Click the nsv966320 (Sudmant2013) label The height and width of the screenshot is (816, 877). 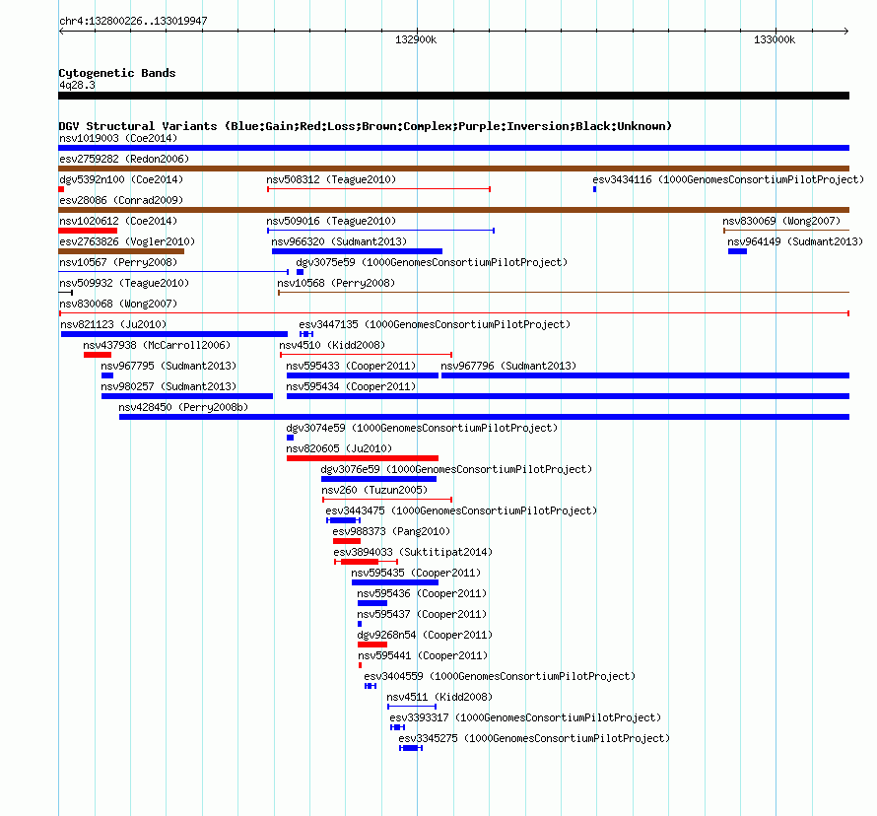tap(339, 241)
